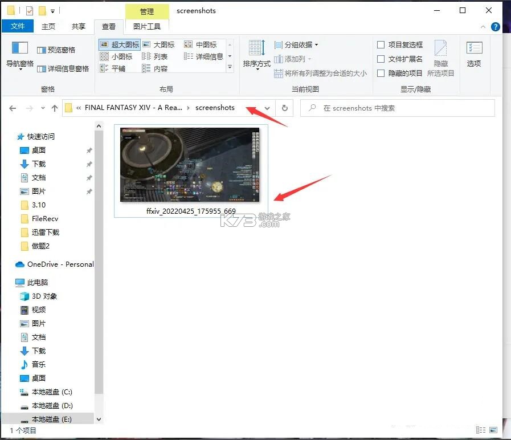Open the Add columns (添加列) dropdown
The image size is (511, 440).
click(x=292, y=59)
